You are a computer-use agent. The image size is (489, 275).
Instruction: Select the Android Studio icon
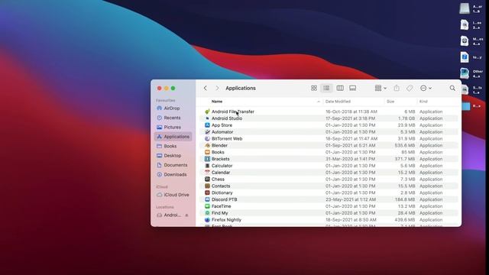click(207, 118)
